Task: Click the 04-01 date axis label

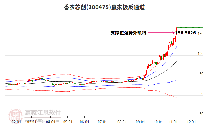Action: (x=51, y=122)
